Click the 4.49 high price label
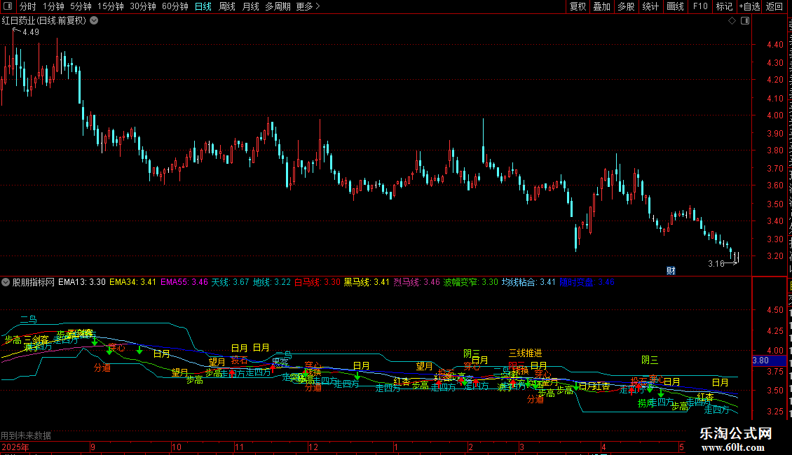The image size is (792, 455). point(31,32)
